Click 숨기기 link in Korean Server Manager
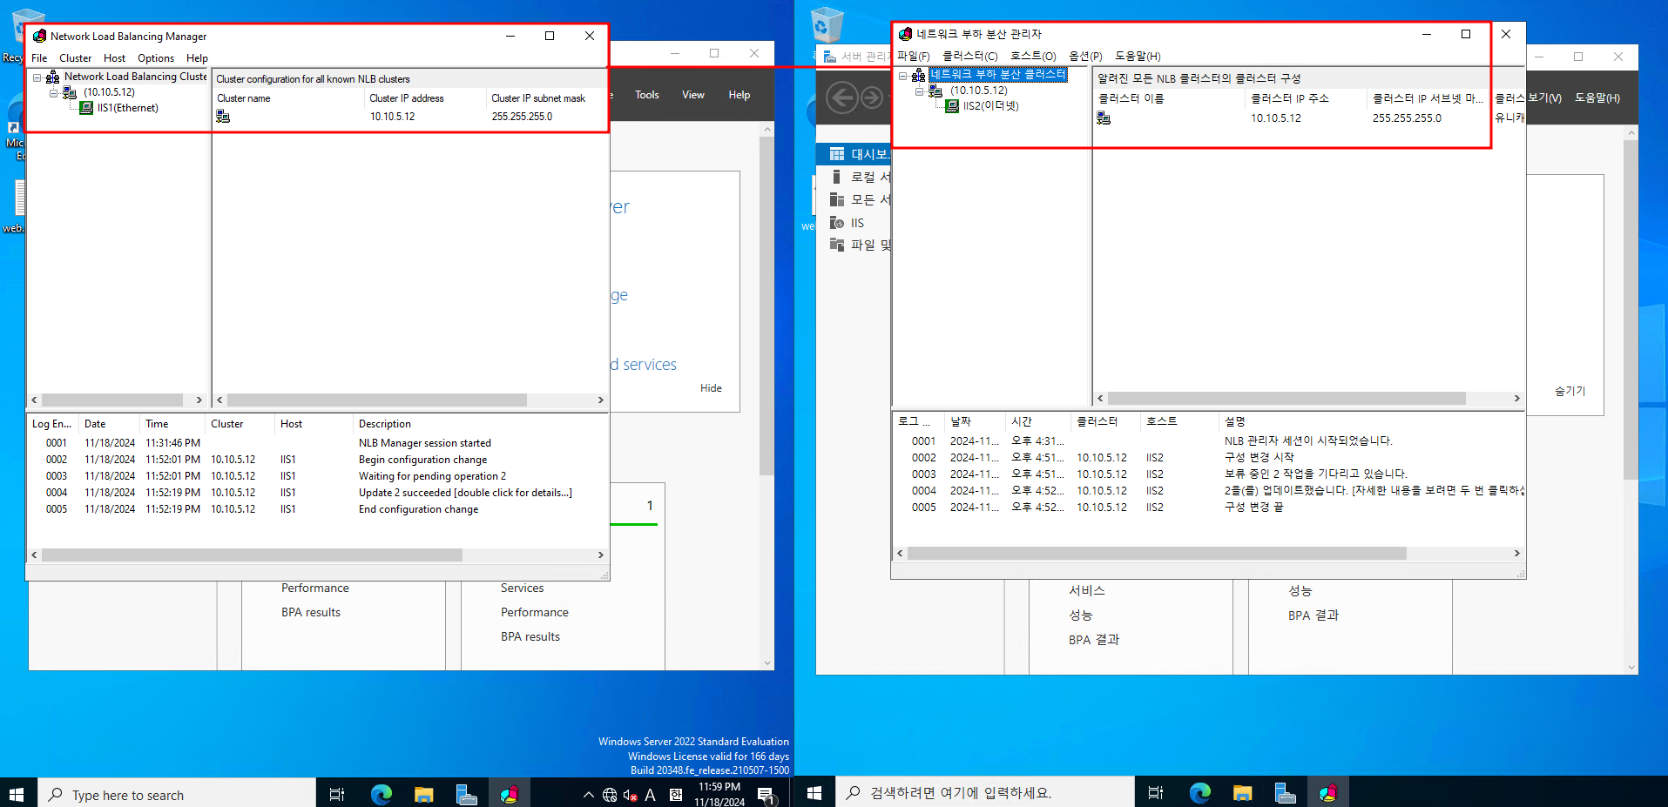Image resolution: width=1668 pixels, height=807 pixels. pos(1570,391)
